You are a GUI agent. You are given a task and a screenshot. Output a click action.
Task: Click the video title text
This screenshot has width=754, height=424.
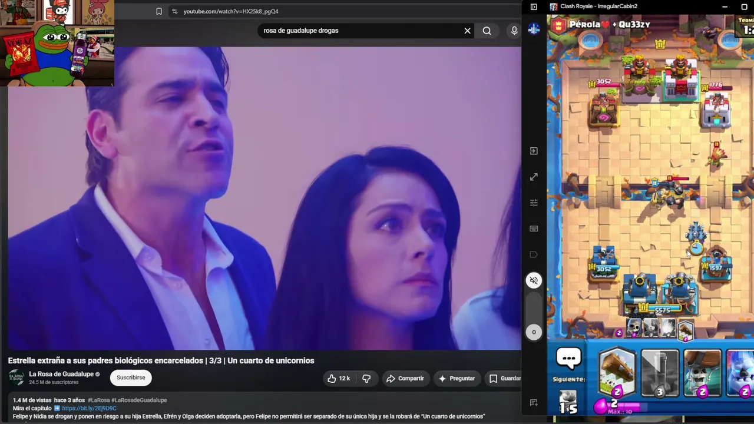click(161, 360)
